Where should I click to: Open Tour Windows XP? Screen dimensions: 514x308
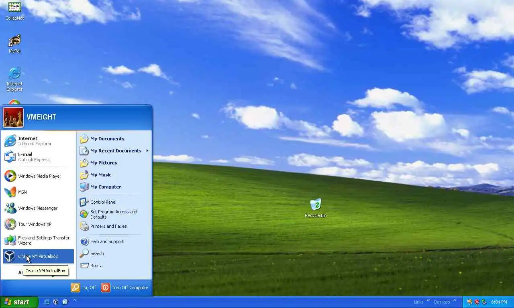[39, 224]
